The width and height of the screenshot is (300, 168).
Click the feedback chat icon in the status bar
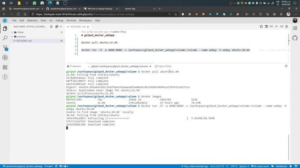[272, 166]
